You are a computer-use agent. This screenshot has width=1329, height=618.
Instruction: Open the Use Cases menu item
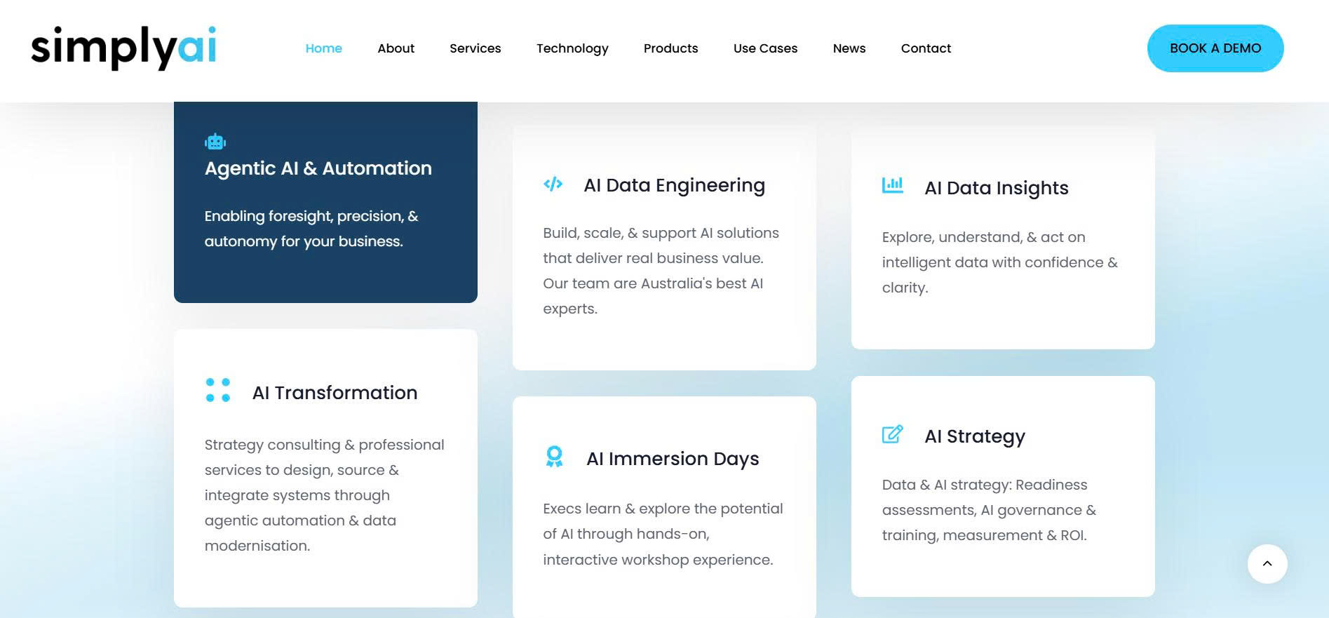coord(766,48)
